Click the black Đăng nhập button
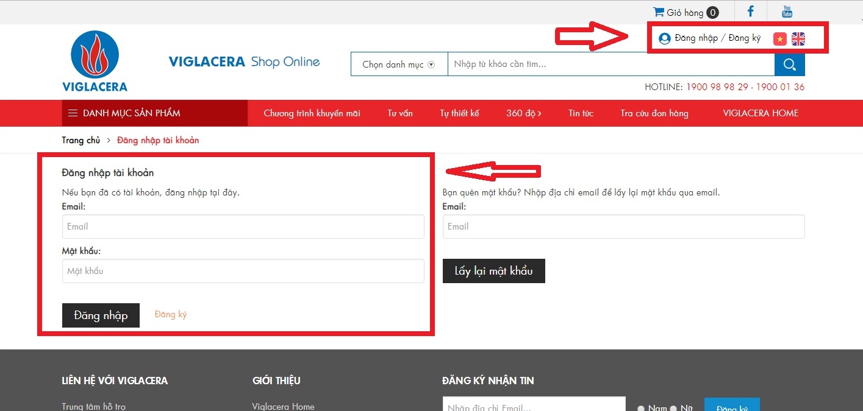Image resolution: width=863 pixels, height=411 pixels. (x=101, y=315)
